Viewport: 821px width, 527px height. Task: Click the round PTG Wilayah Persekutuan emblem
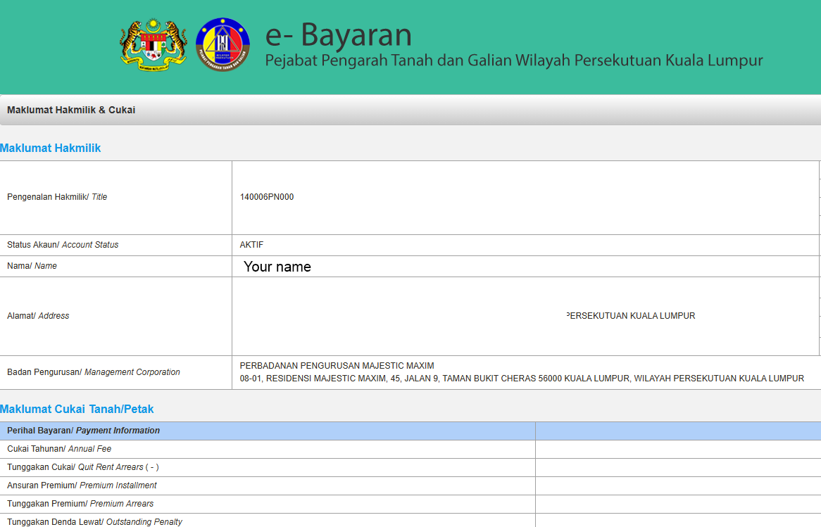pyautogui.click(x=223, y=44)
